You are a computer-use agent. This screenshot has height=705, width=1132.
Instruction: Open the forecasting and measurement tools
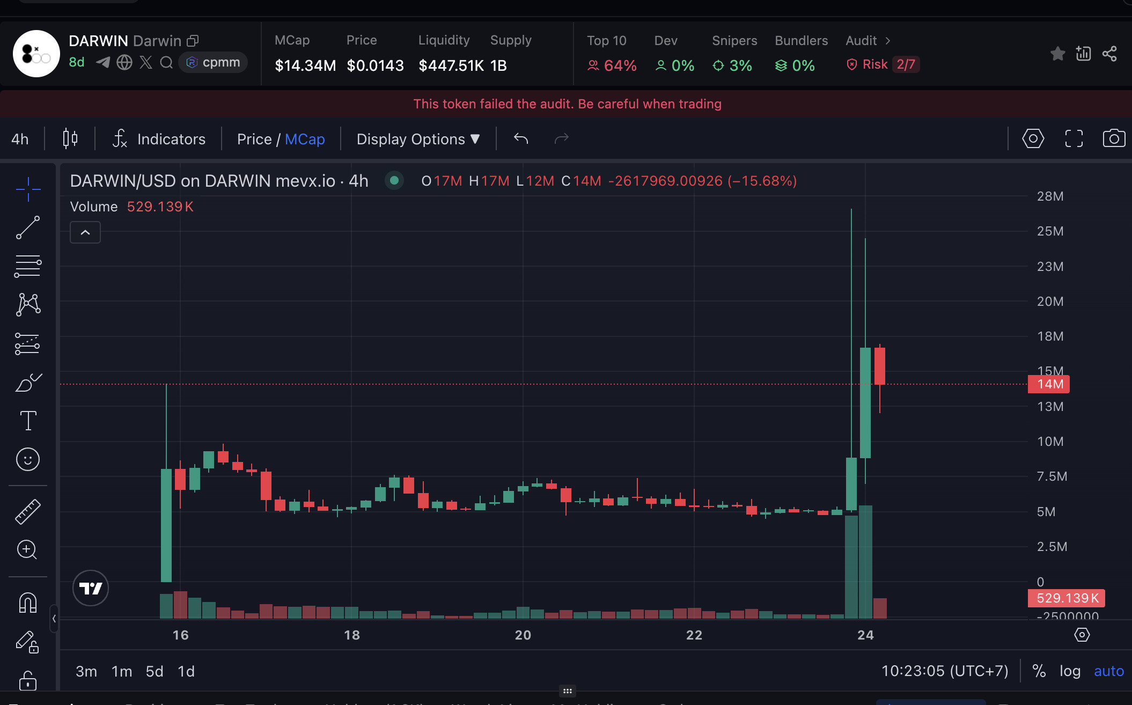pyautogui.click(x=28, y=344)
